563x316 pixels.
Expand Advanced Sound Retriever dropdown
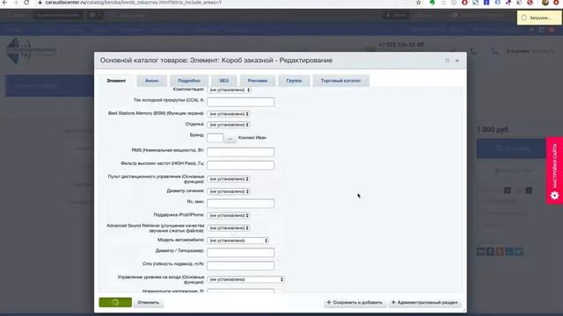[229, 228]
